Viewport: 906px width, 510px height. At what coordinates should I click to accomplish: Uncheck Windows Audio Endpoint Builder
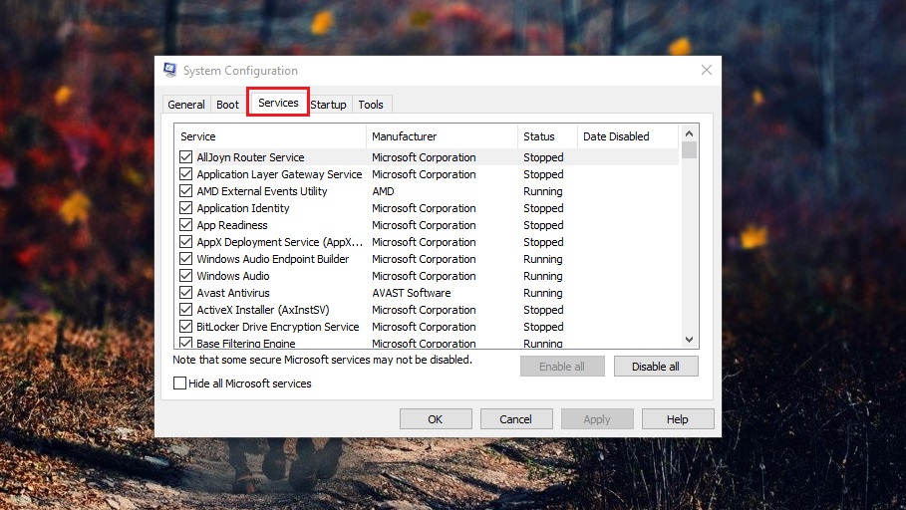coord(185,259)
